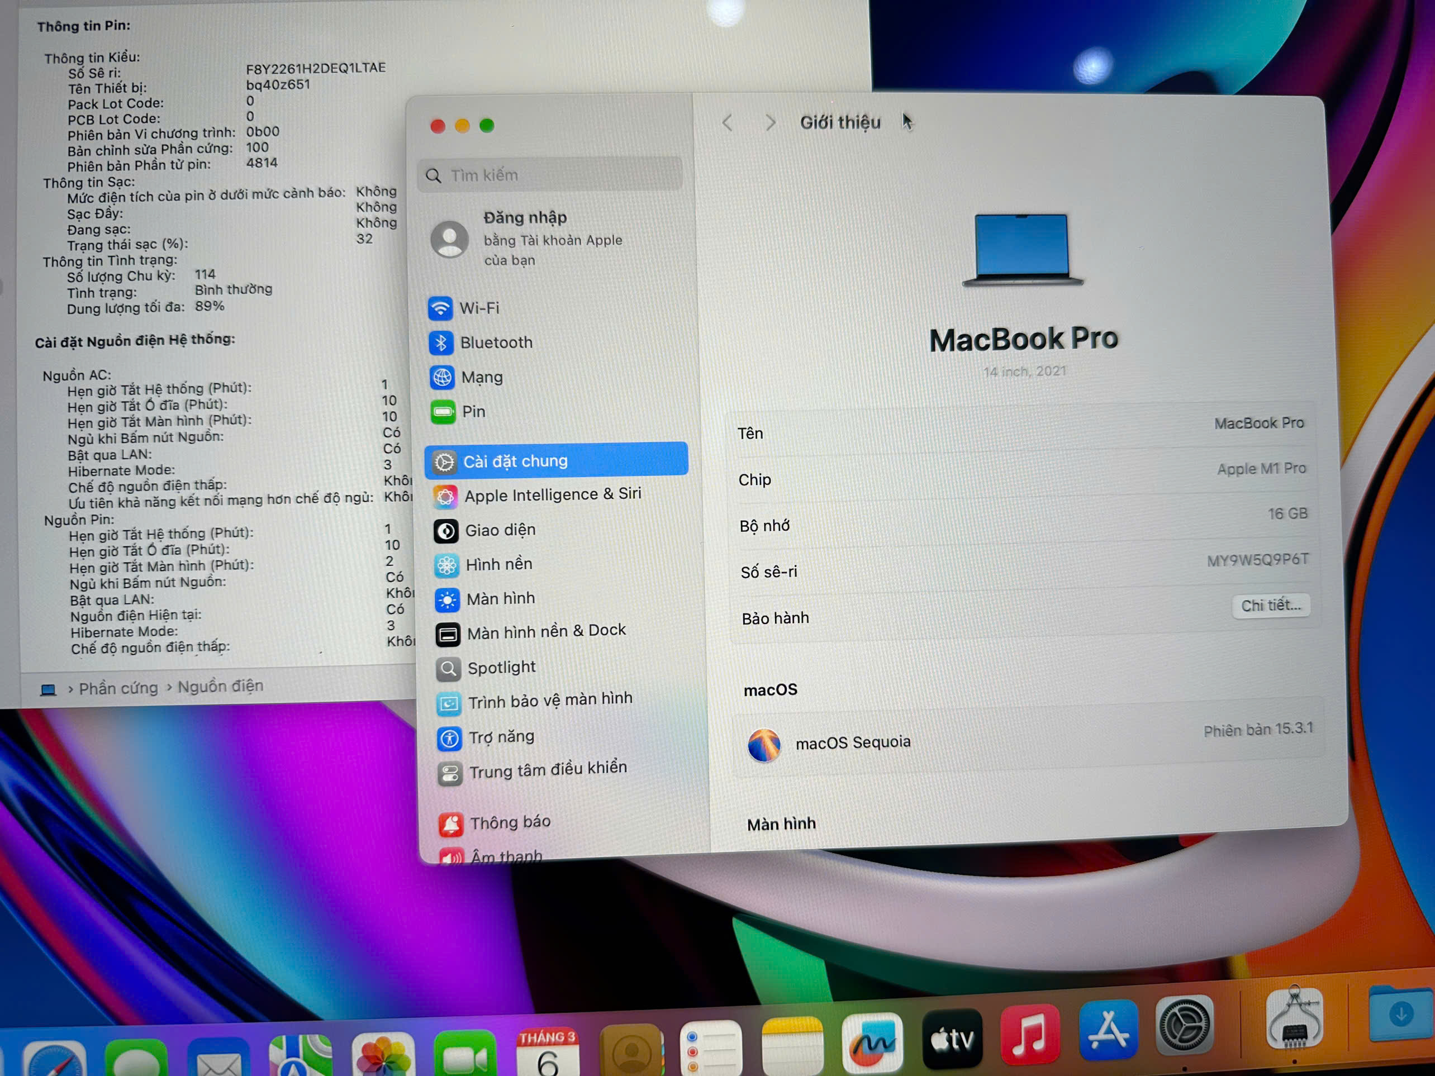This screenshot has width=1435, height=1076.
Task: Click serial number MY9W5Q9P6T
Action: click(x=1257, y=560)
